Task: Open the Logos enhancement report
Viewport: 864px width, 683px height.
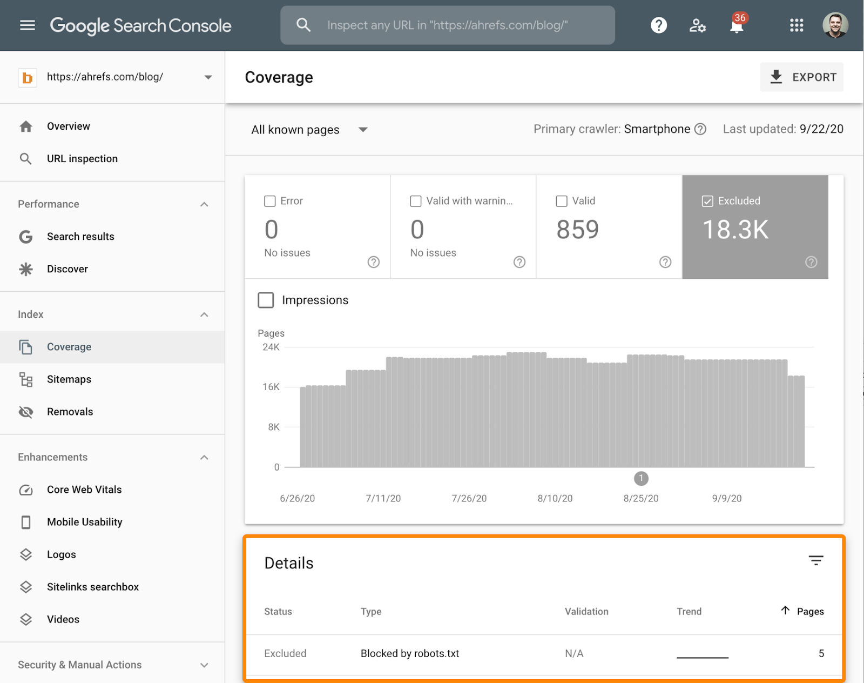Action: 112,554
